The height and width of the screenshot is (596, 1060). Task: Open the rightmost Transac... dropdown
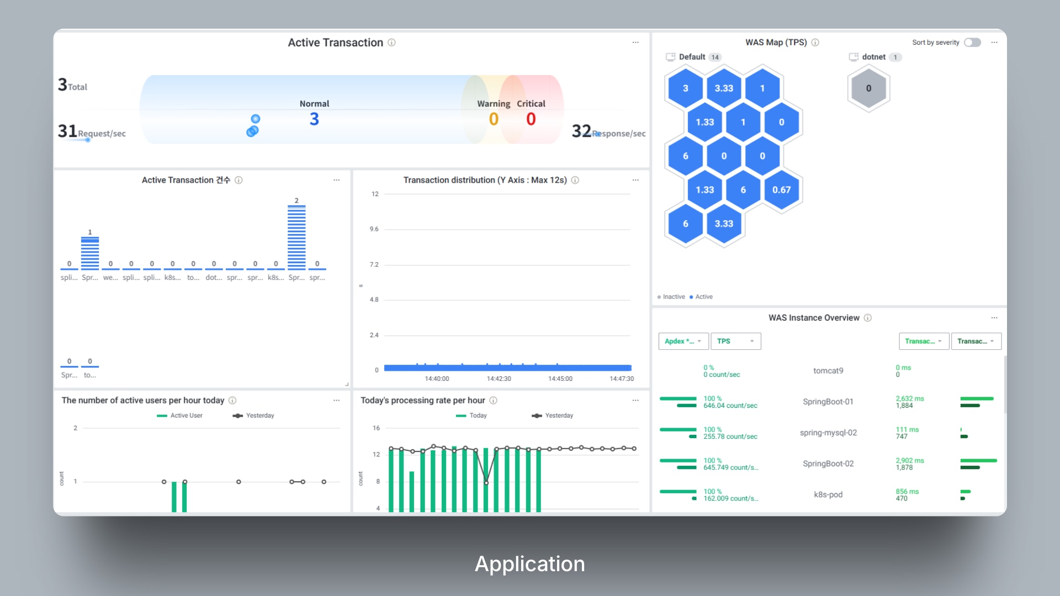tap(976, 341)
